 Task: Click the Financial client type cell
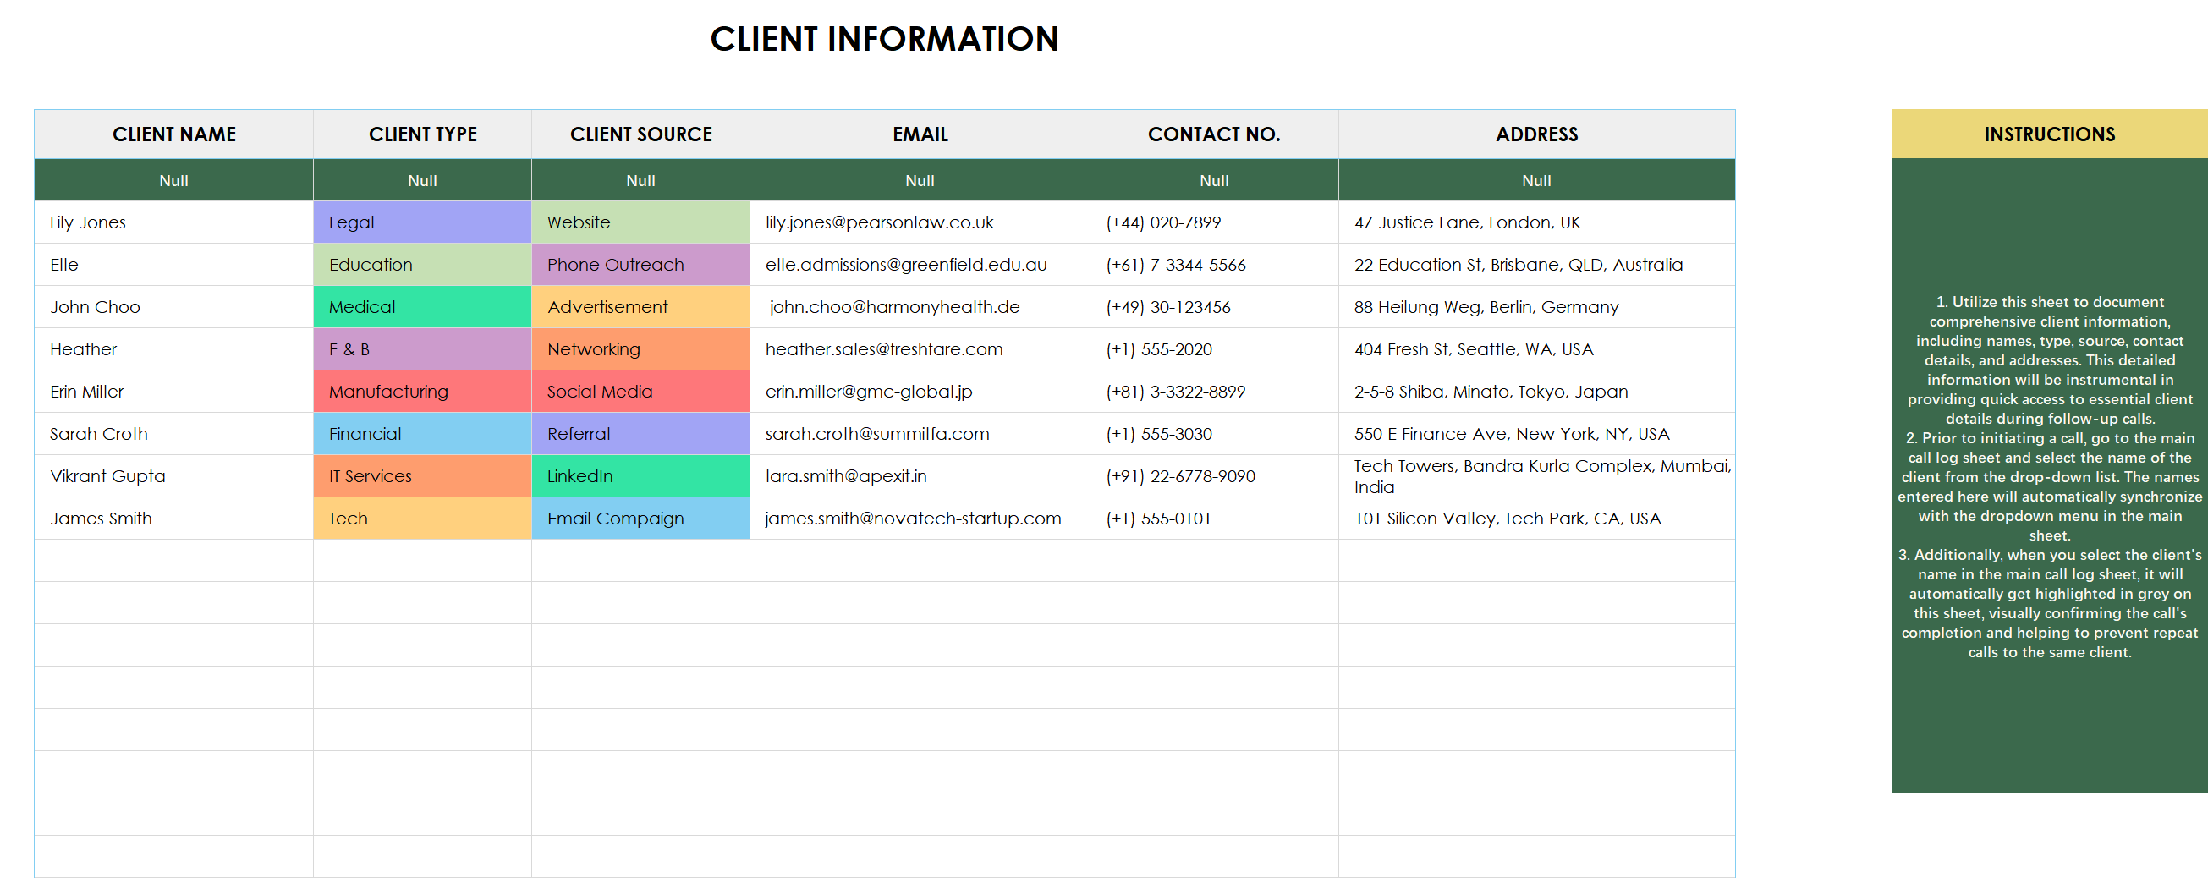(423, 434)
